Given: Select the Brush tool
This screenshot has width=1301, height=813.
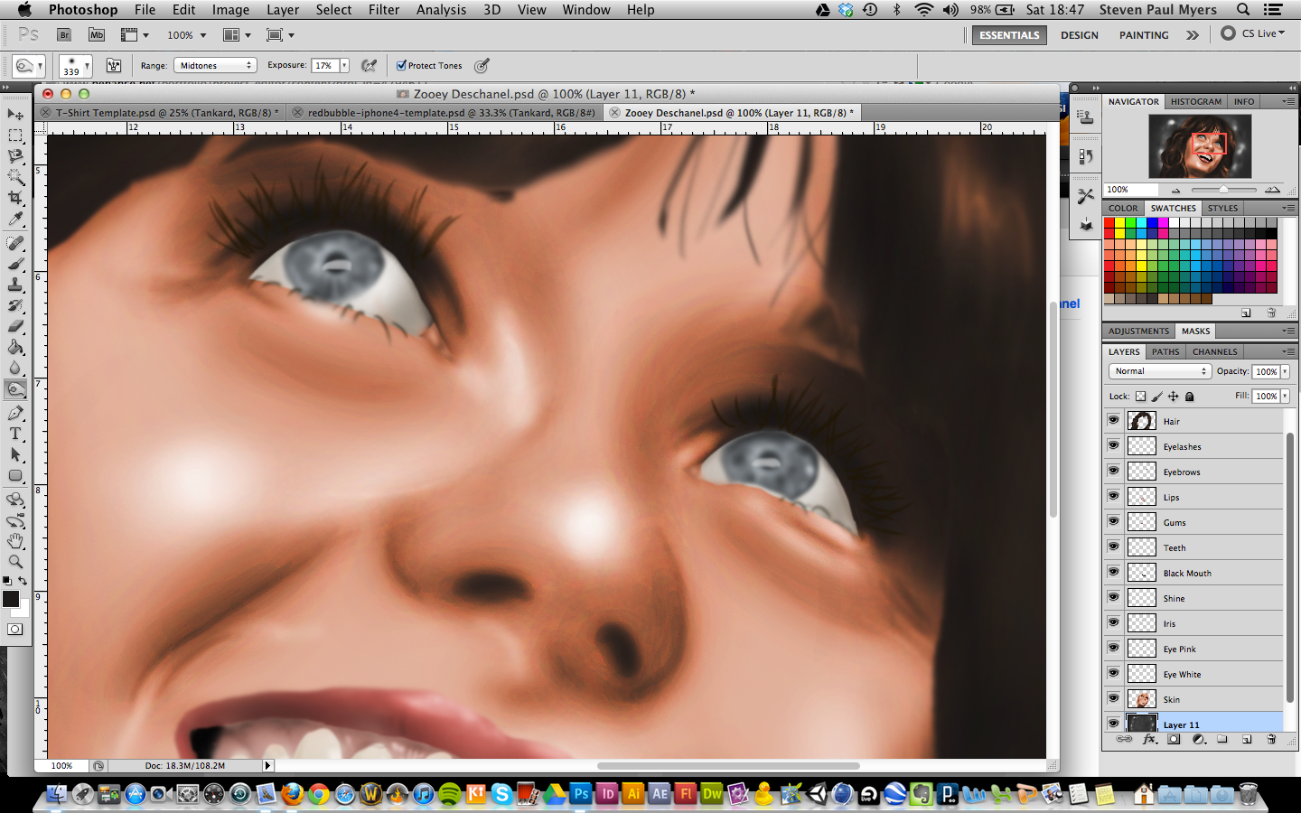Looking at the screenshot, I should click(15, 265).
